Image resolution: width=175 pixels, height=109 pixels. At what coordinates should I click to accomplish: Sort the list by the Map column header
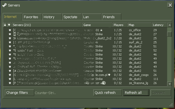tap(140, 25)
